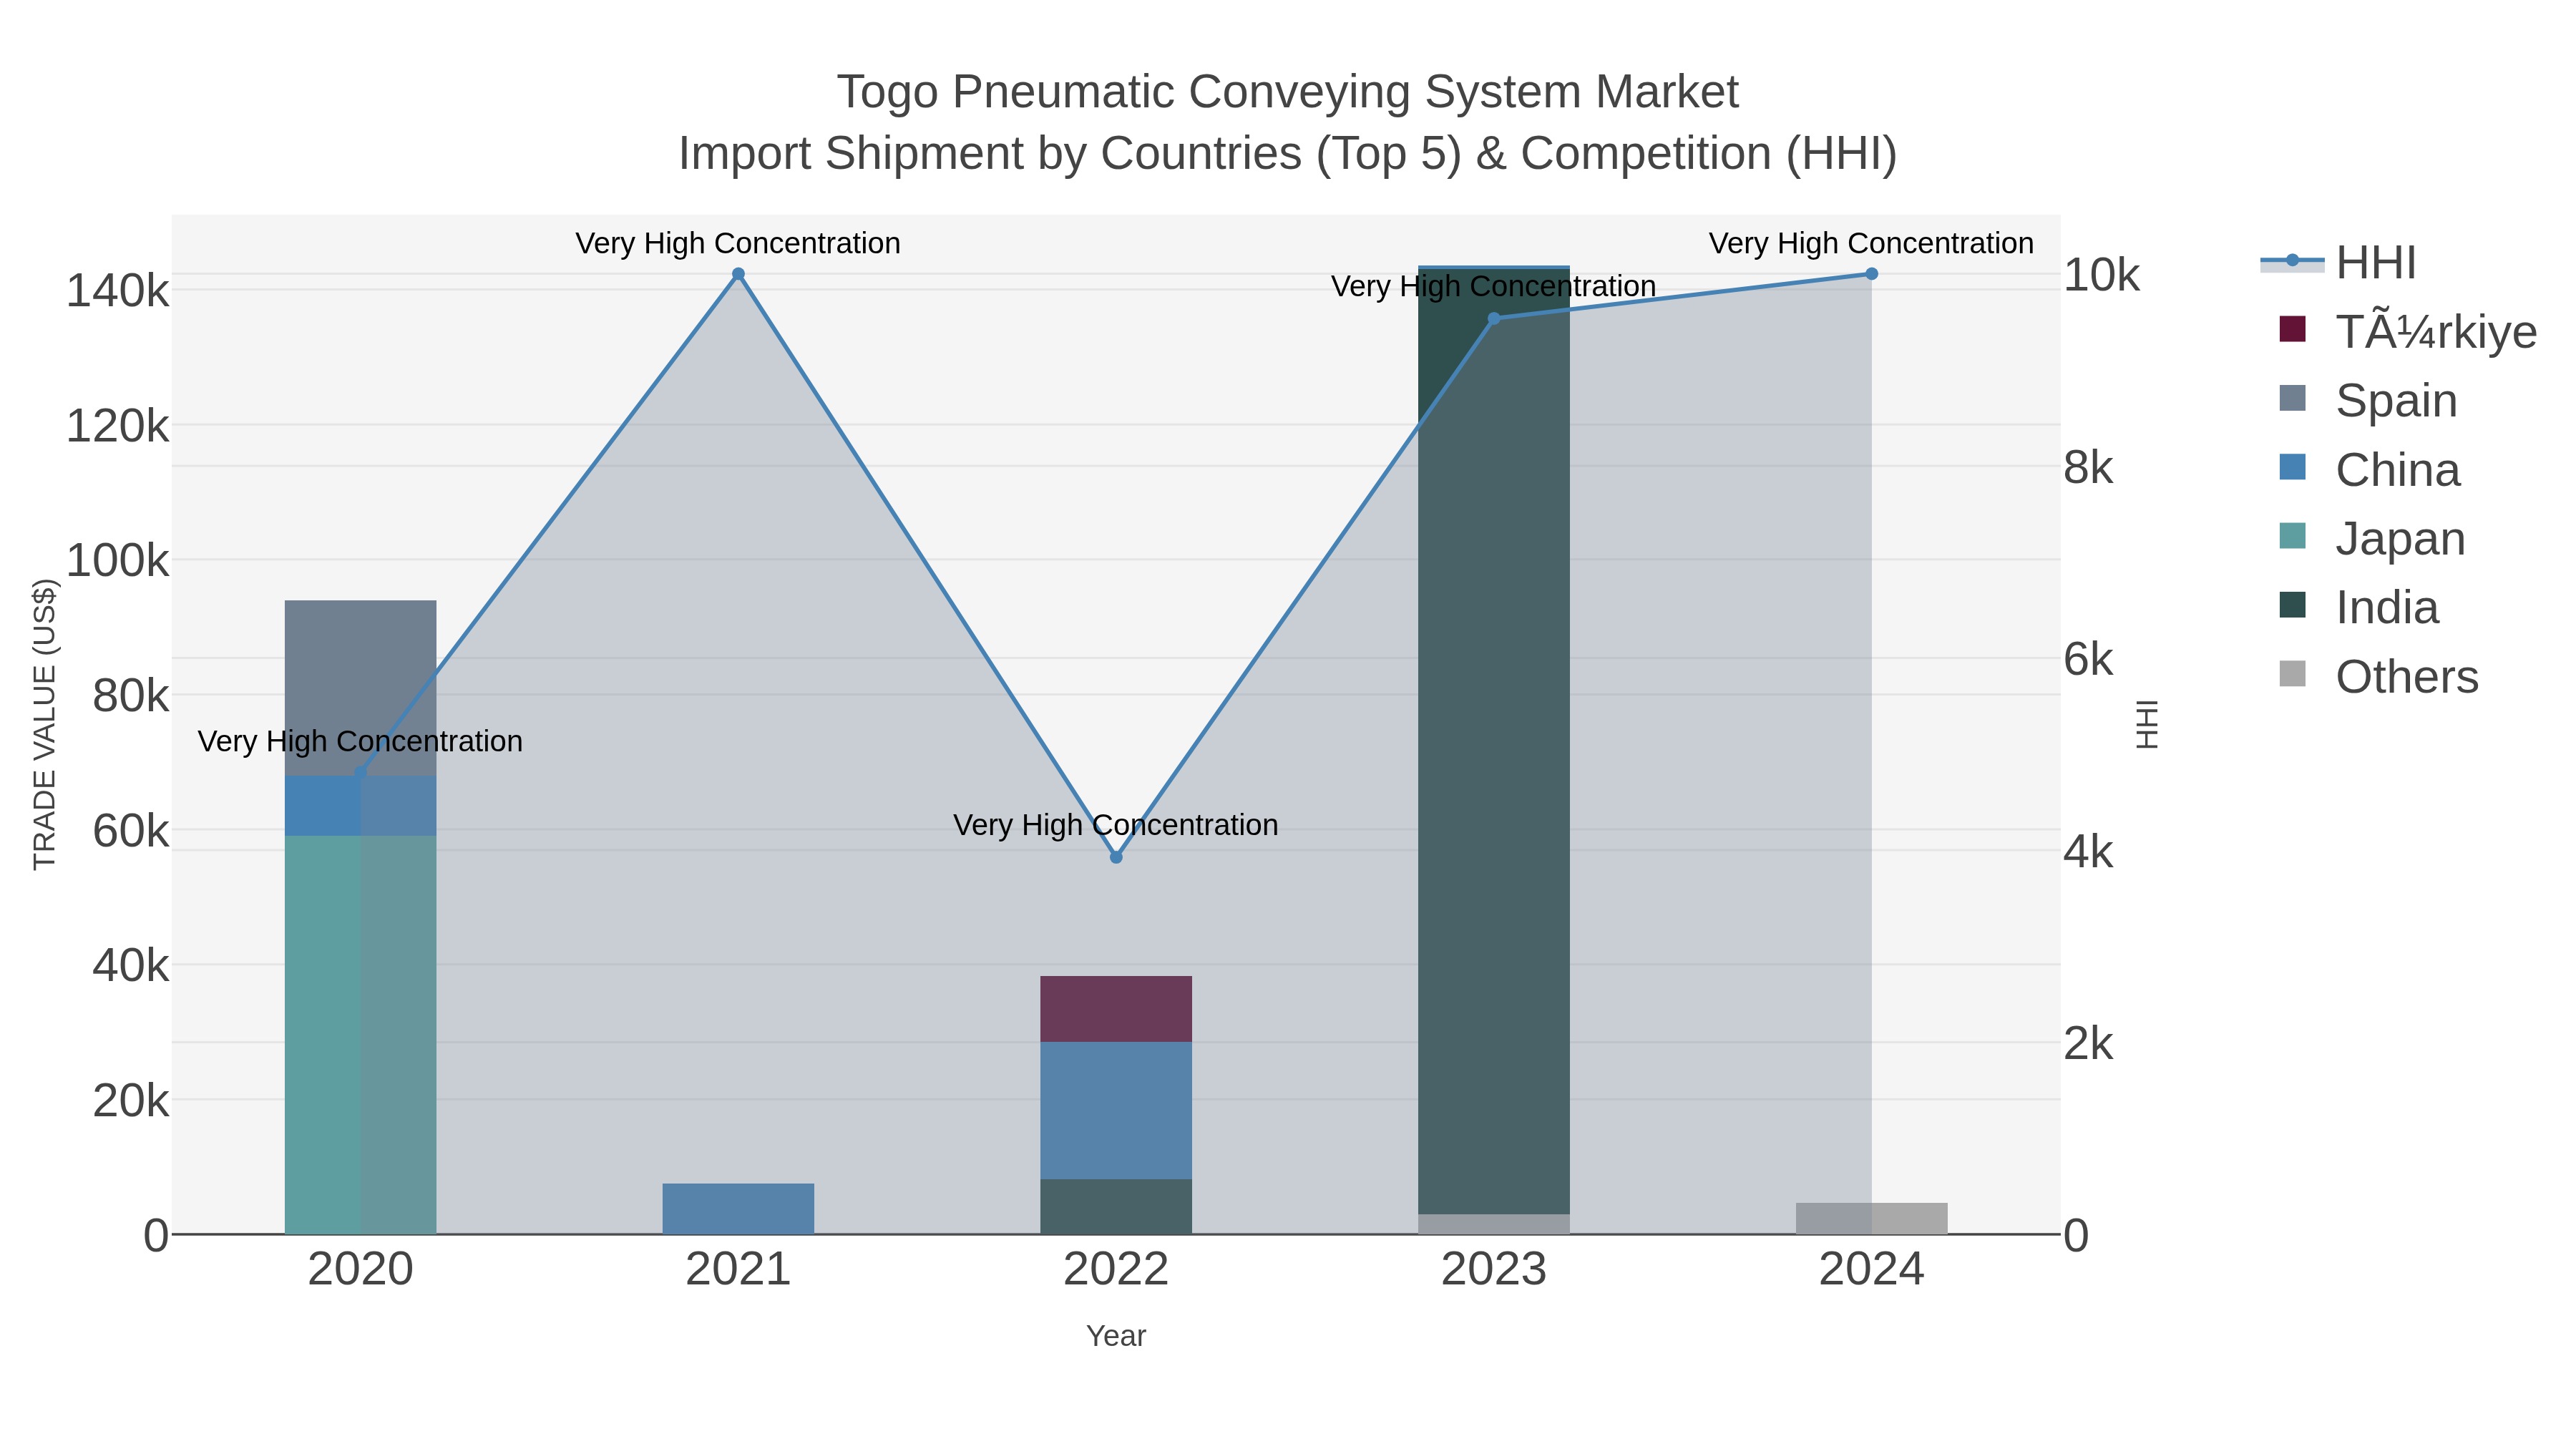
Task: Click the 2021 x-axis label
Action: click(x=738, y=1270)
